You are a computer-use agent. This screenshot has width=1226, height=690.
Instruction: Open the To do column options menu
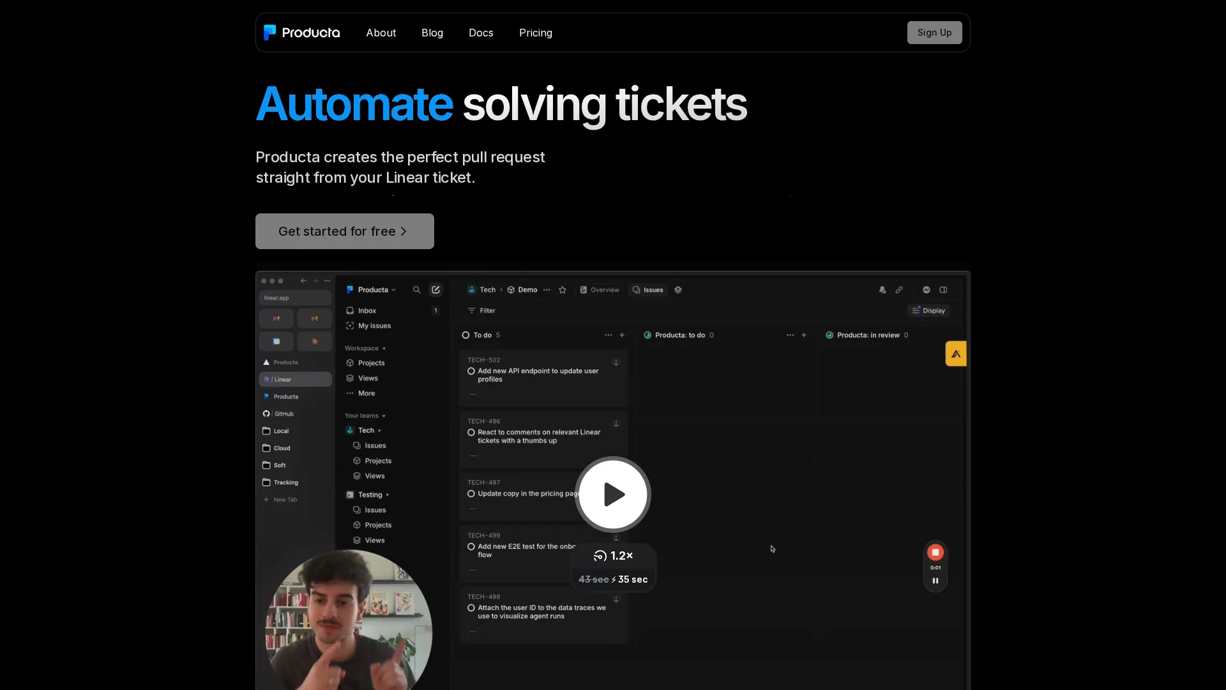coord(609,335)
